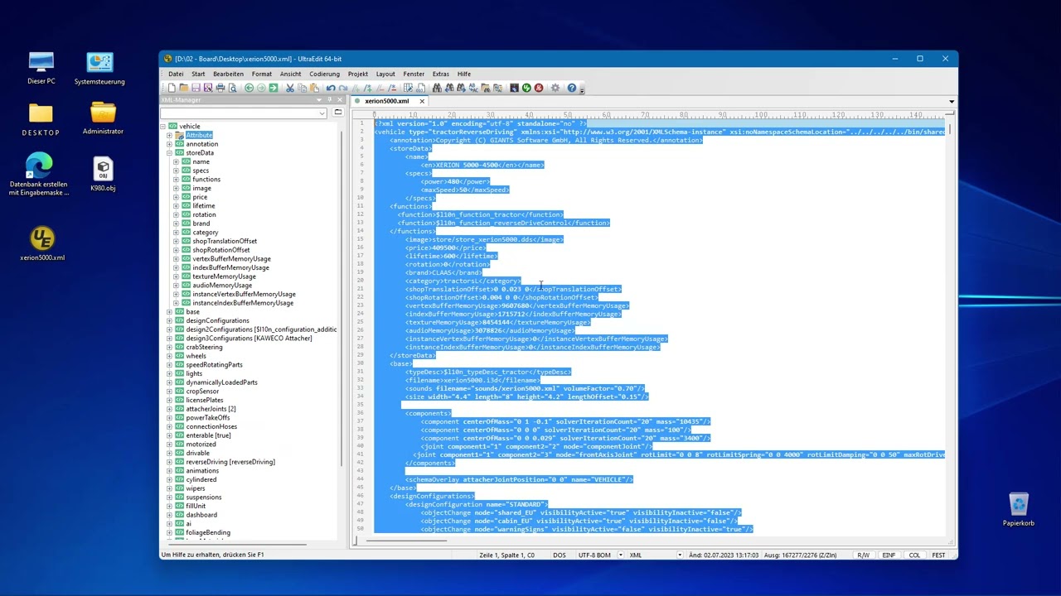The height and width of the screenshot is (596, 1061).
Task: Click the Replace AB/AC icon
Action: (x=472, y=88)
